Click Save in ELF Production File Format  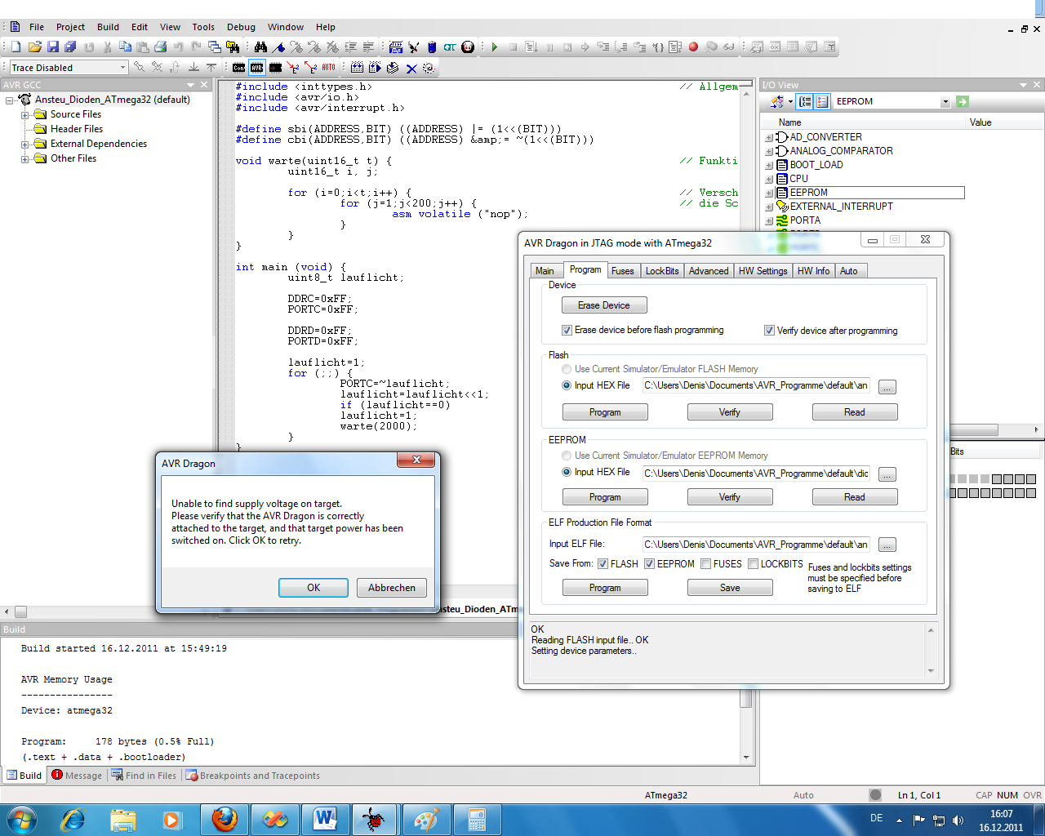point(730,588)
